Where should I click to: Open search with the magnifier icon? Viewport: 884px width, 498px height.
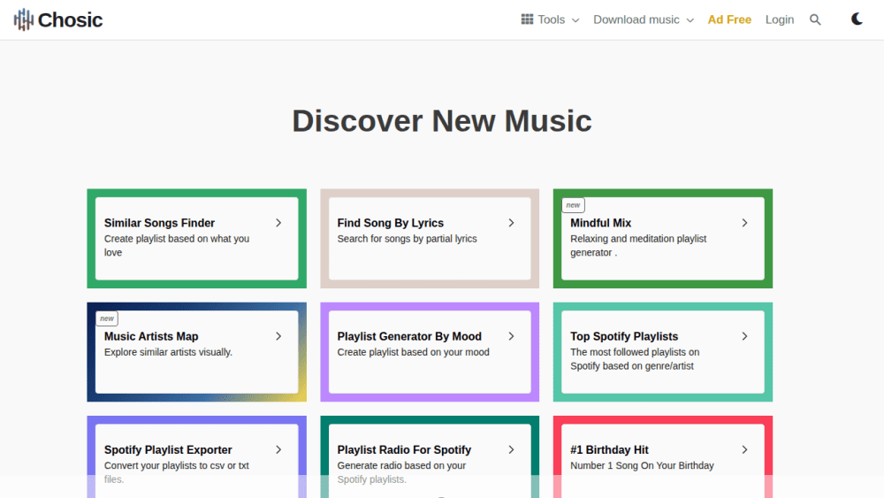[x=815, y=19]
